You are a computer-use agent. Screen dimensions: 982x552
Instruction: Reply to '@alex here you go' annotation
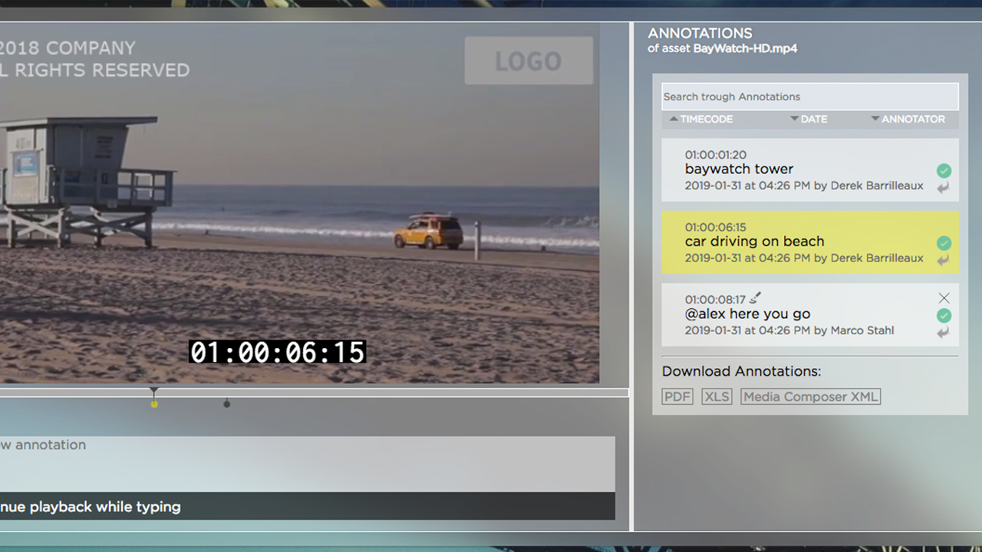pos(943,333)
